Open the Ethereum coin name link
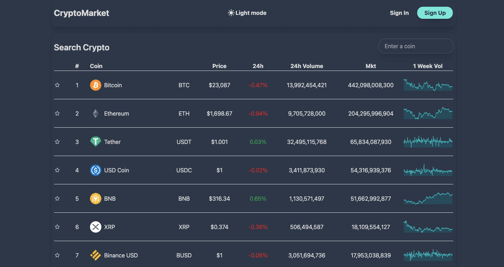 click(116, 113)
